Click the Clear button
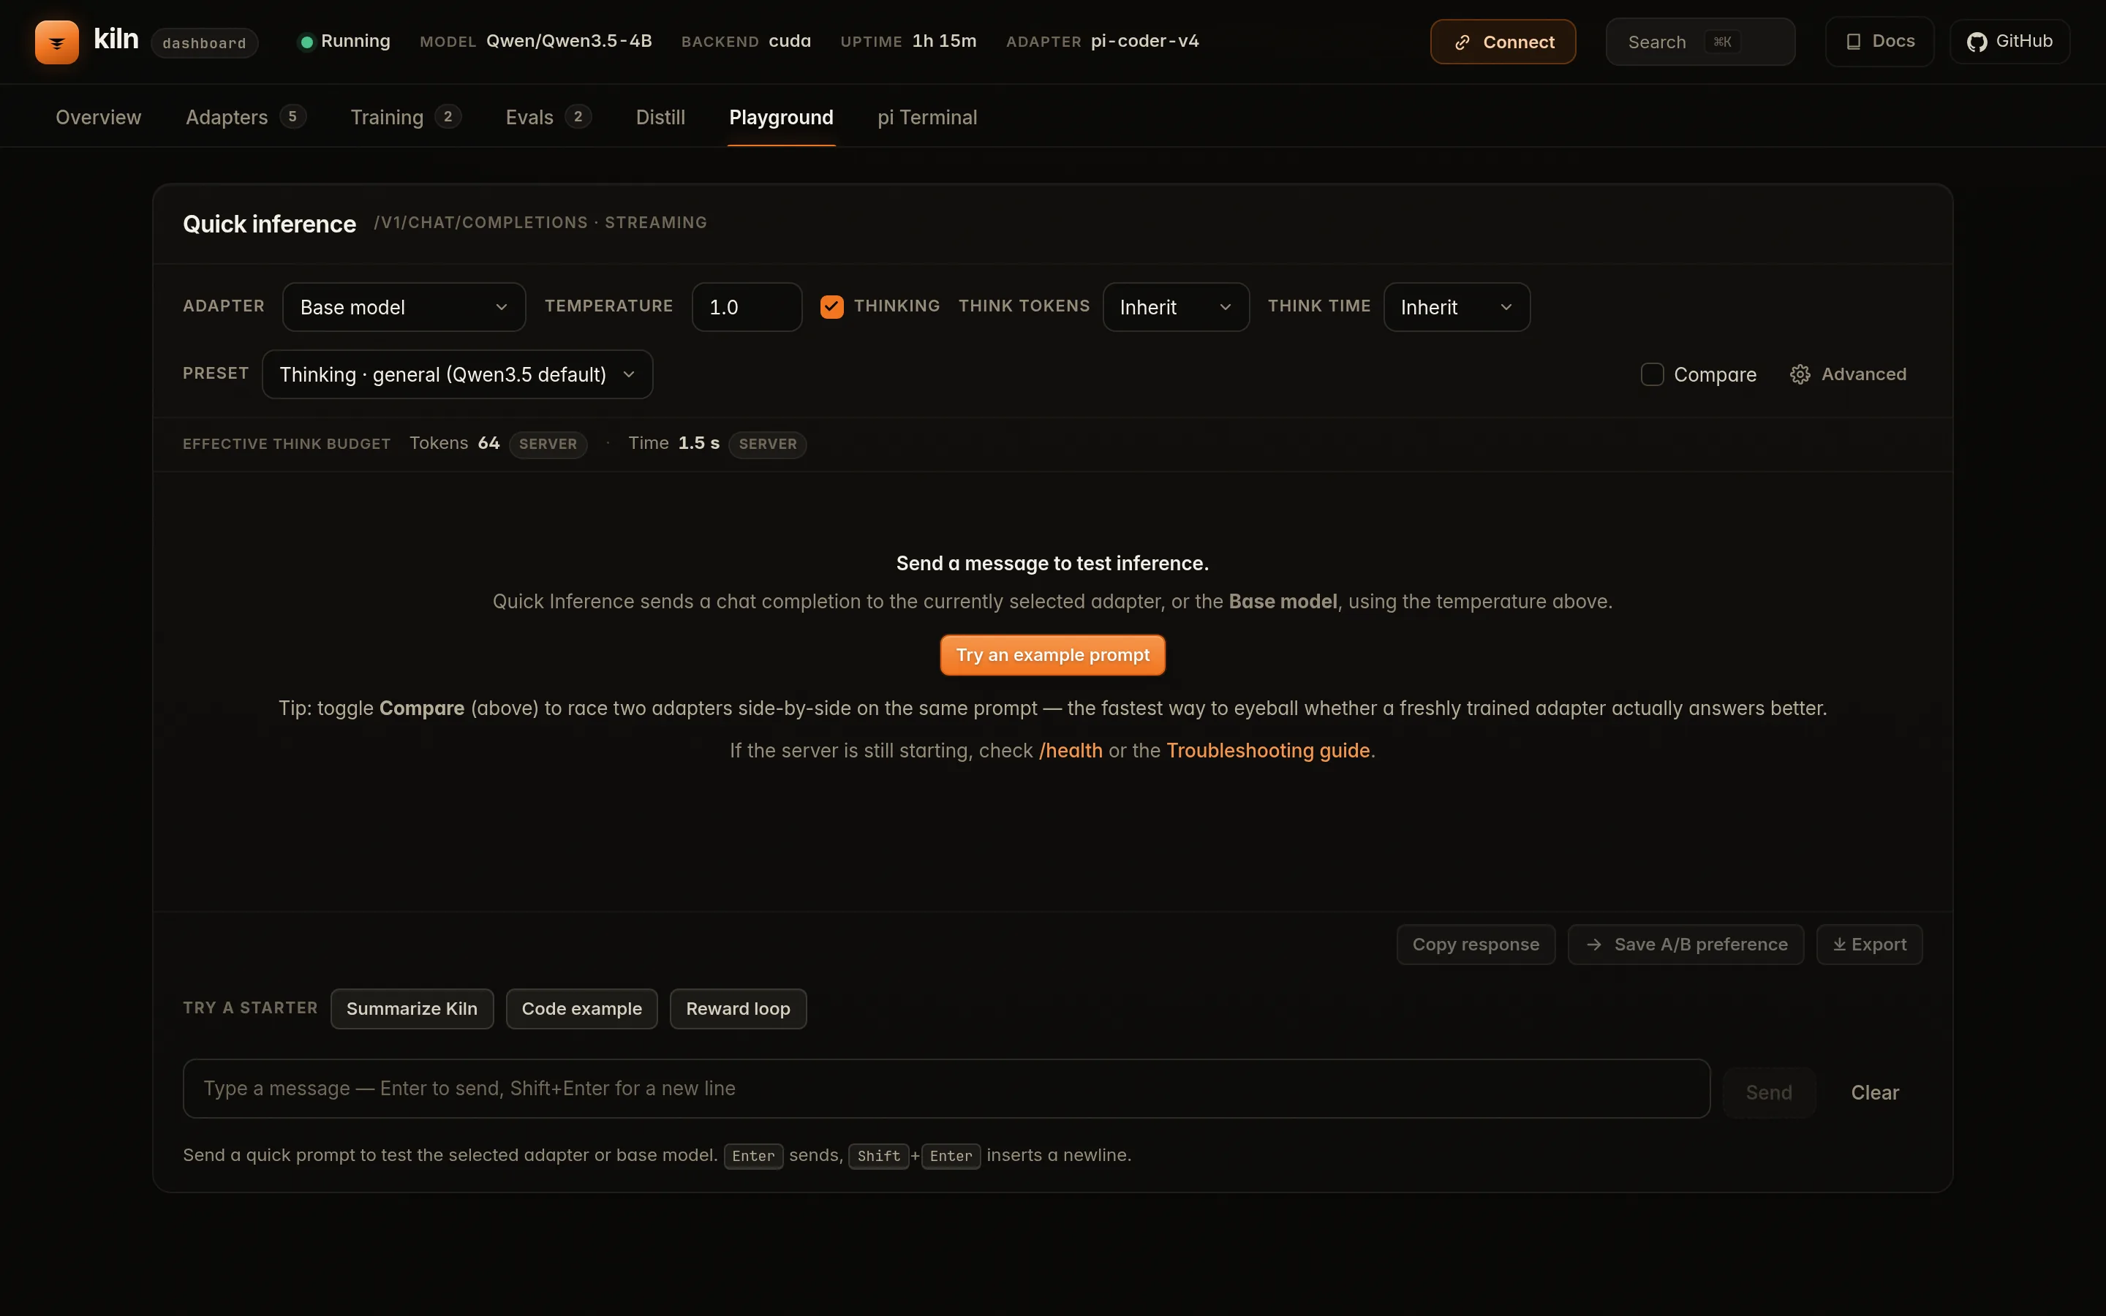 pyautogui.click(x=1874, y=1092)
